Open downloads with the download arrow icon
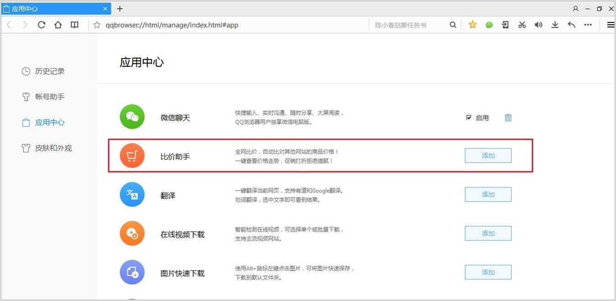The image size is (616, 301). pos(555,25)
